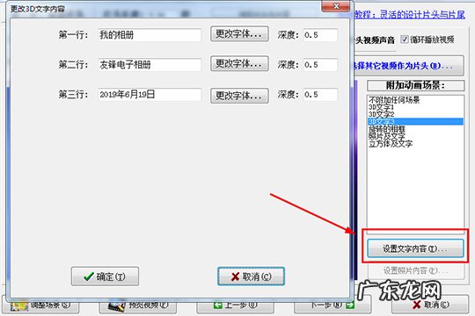
Task: Click the disabled 设置照片内容 button
Action: click(x=415, y=270)
